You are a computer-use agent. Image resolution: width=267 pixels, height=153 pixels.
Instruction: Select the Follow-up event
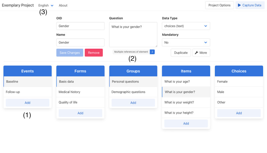27,92
